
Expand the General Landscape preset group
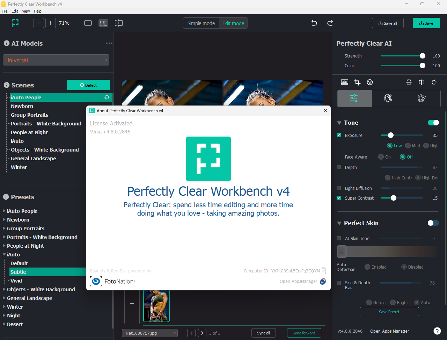4,298
